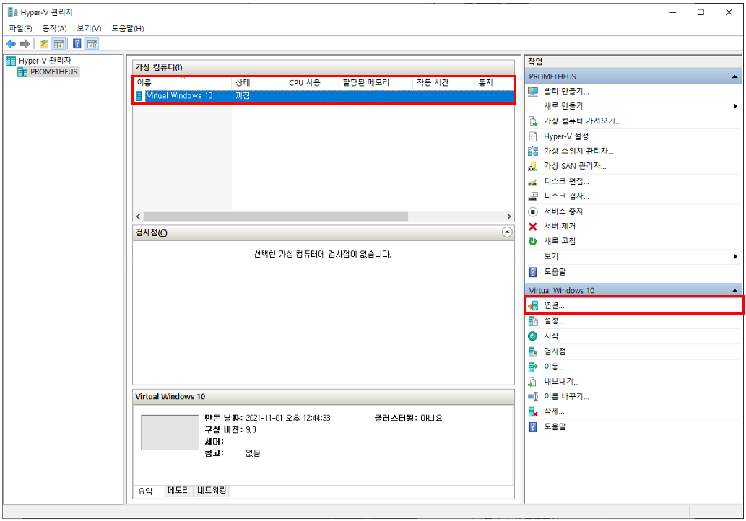Collapse the PROMETHEUS actions section

(734, 76)
